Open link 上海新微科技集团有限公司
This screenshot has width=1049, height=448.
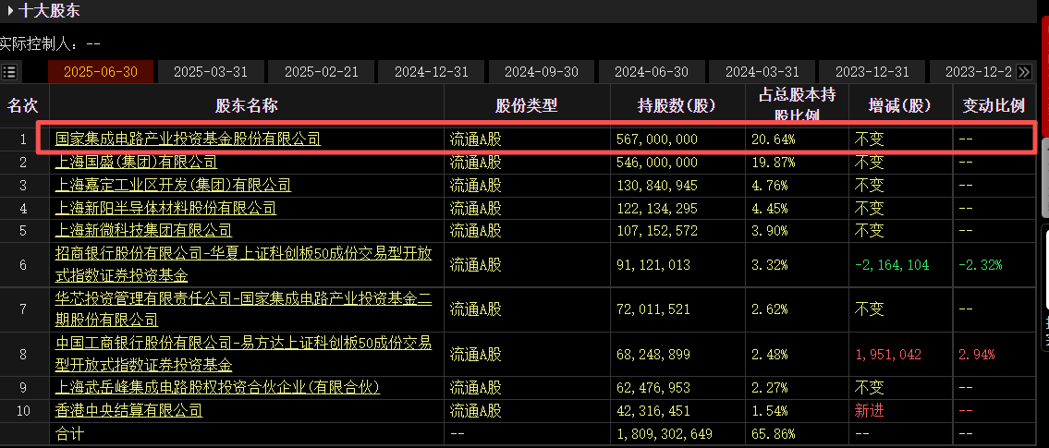pyautogui.click(x=144, y=231)
